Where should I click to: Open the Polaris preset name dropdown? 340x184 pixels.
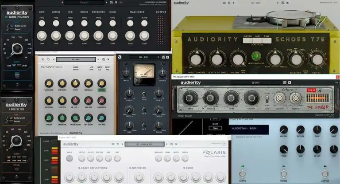coord(144,144)
